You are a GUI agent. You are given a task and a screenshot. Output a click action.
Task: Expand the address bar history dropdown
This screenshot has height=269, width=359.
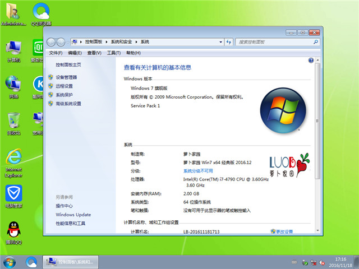click(220, 42)
